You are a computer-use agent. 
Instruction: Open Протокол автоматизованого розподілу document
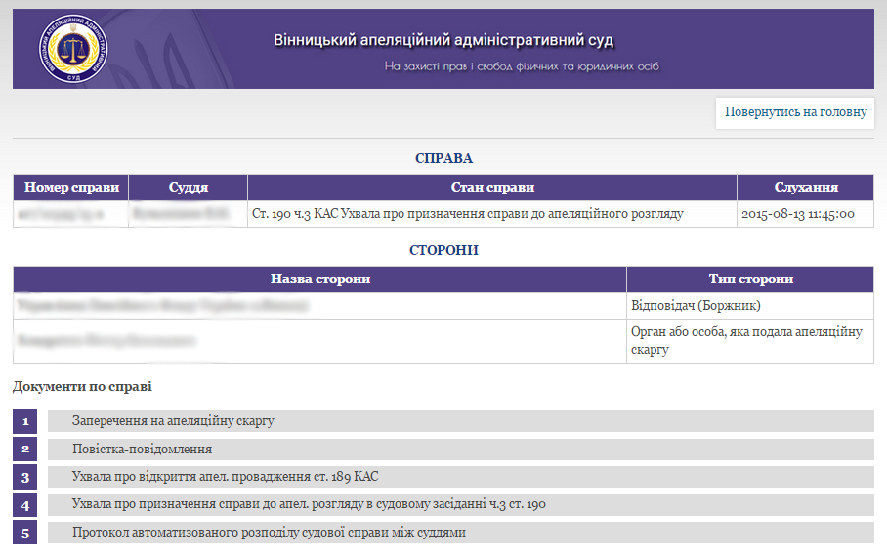click(x=269, y=533)
